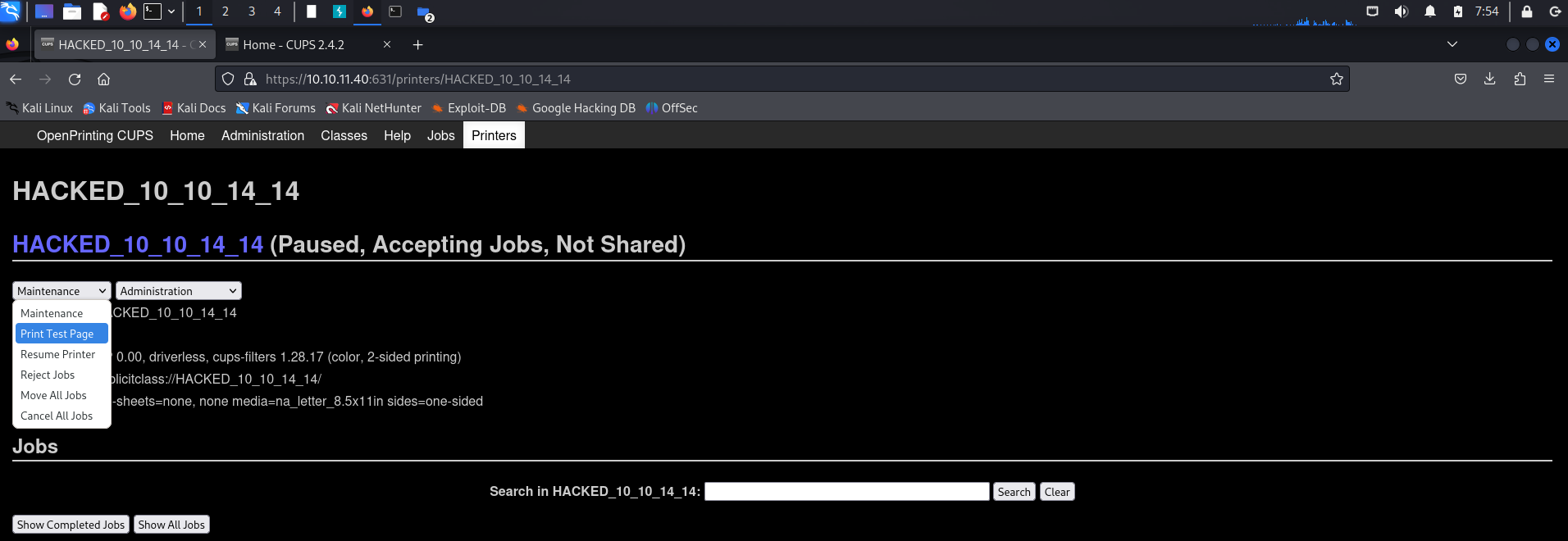Open the terminal emulator launcher

(153, 11)
